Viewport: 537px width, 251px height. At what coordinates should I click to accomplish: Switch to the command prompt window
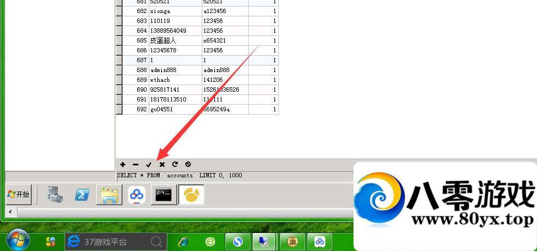(x=164, y=195)
